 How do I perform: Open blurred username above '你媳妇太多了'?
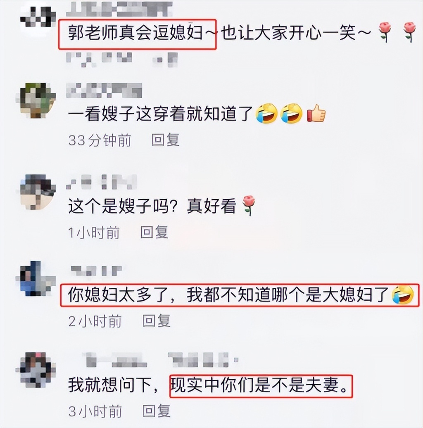pos(96,271)
